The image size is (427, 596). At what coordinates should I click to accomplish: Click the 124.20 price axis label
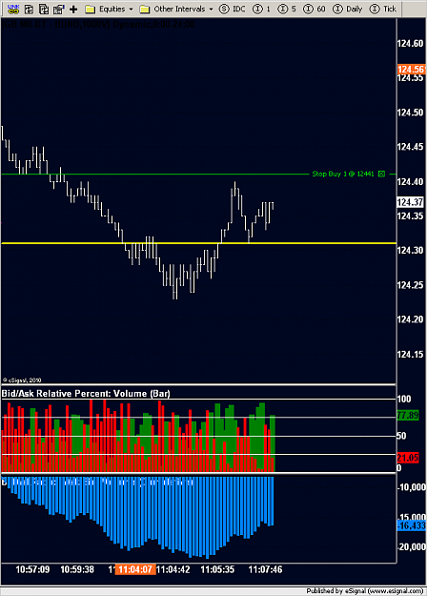point(410,319)
